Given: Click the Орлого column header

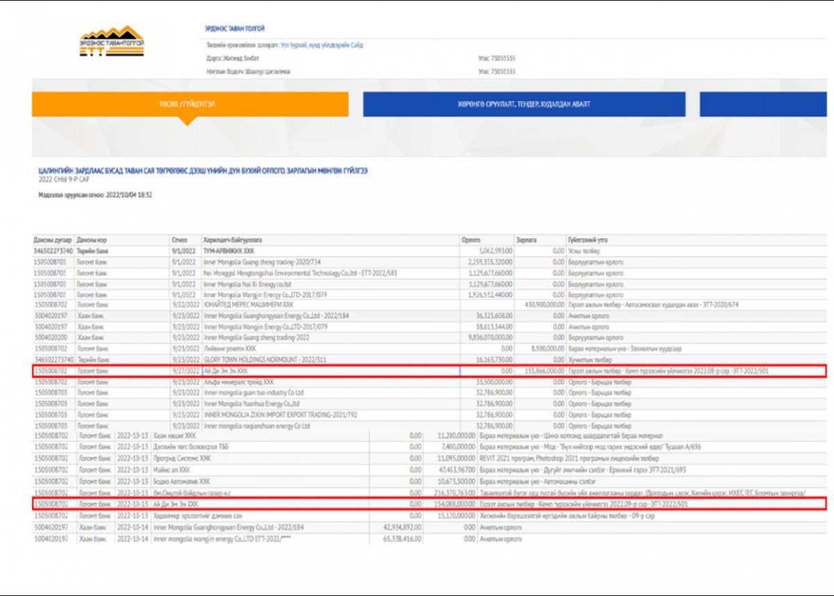Looking at the screenshot, I should (x=471, y=240).
